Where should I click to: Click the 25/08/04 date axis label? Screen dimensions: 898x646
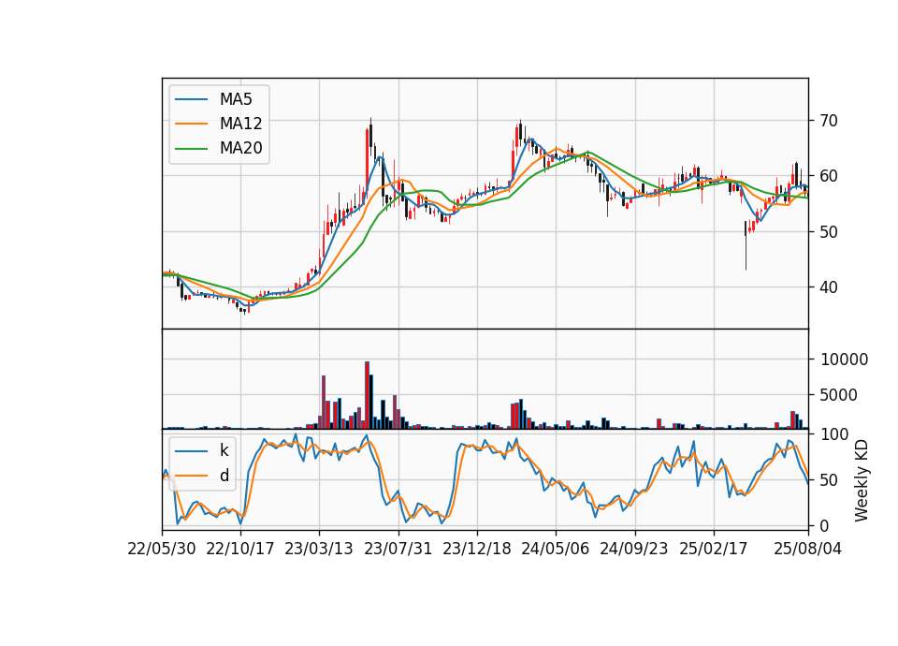808,549
